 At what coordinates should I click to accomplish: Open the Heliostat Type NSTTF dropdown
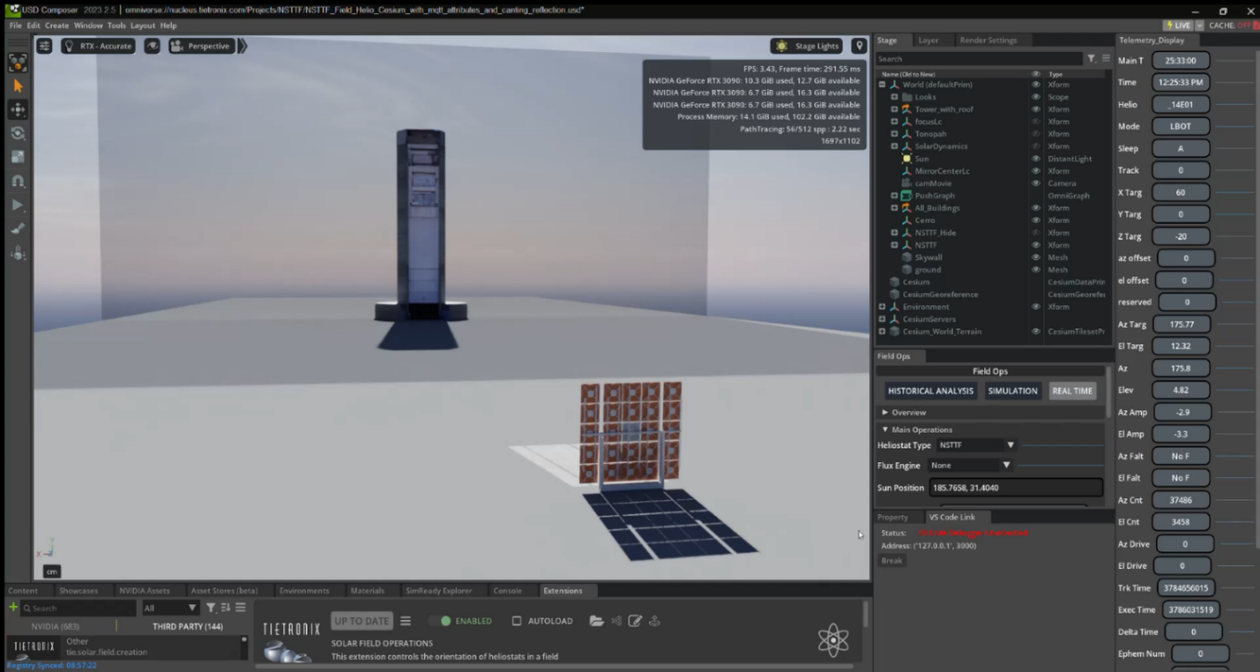[x=976, y=446]
